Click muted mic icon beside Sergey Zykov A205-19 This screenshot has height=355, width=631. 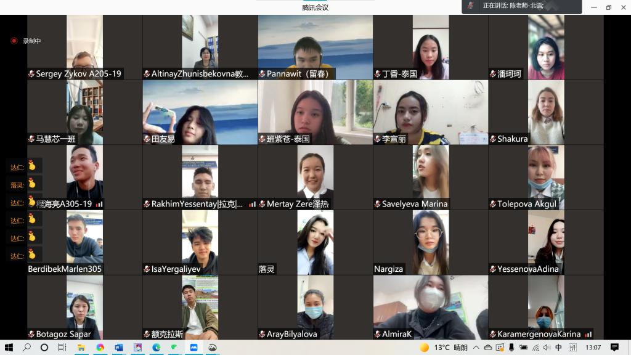31,74
